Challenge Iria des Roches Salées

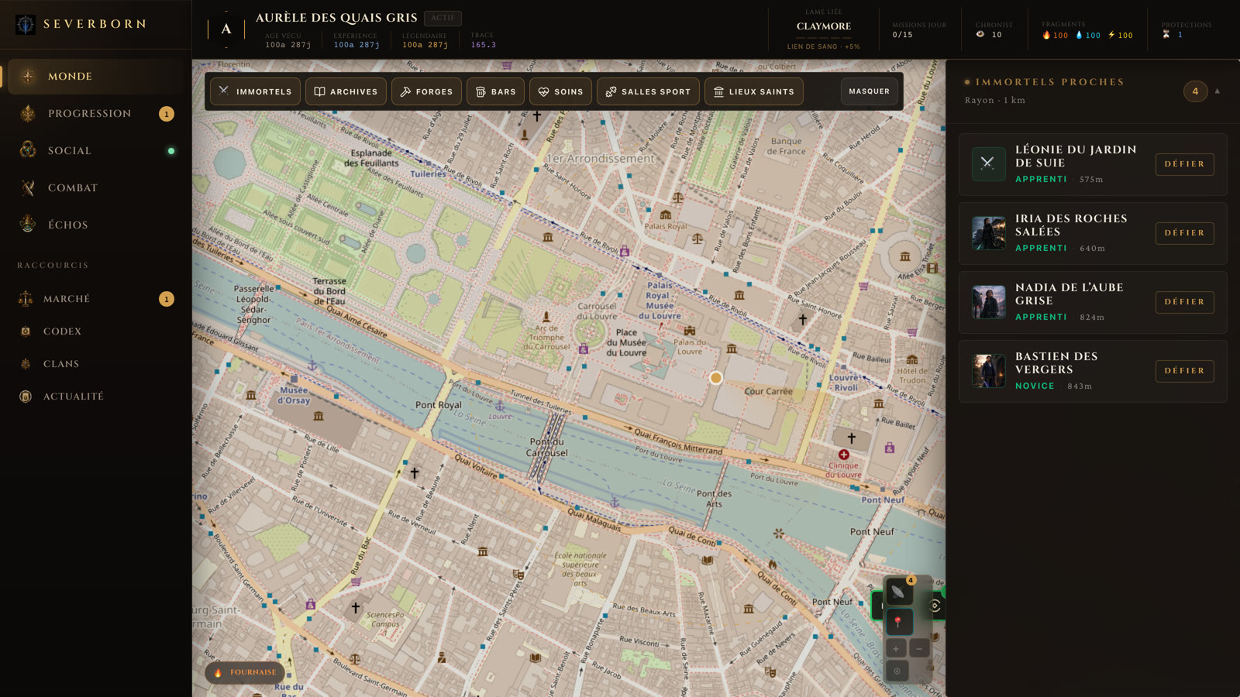1184,233
